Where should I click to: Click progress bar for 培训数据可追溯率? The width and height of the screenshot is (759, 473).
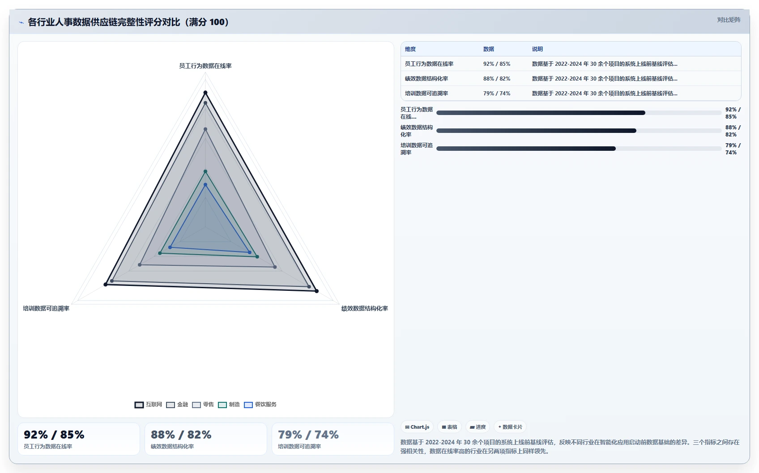579,149
